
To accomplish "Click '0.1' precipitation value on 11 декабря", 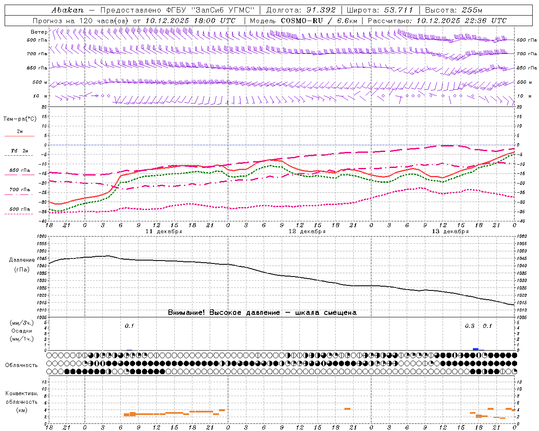I will click(129, 326).
